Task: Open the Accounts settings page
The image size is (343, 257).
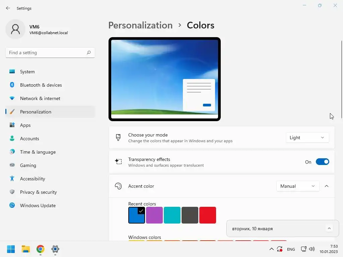Action: coord(50,139)
